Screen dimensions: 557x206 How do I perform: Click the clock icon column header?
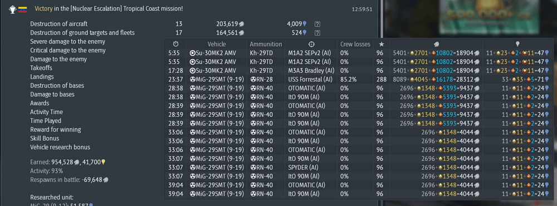point(176,45)
